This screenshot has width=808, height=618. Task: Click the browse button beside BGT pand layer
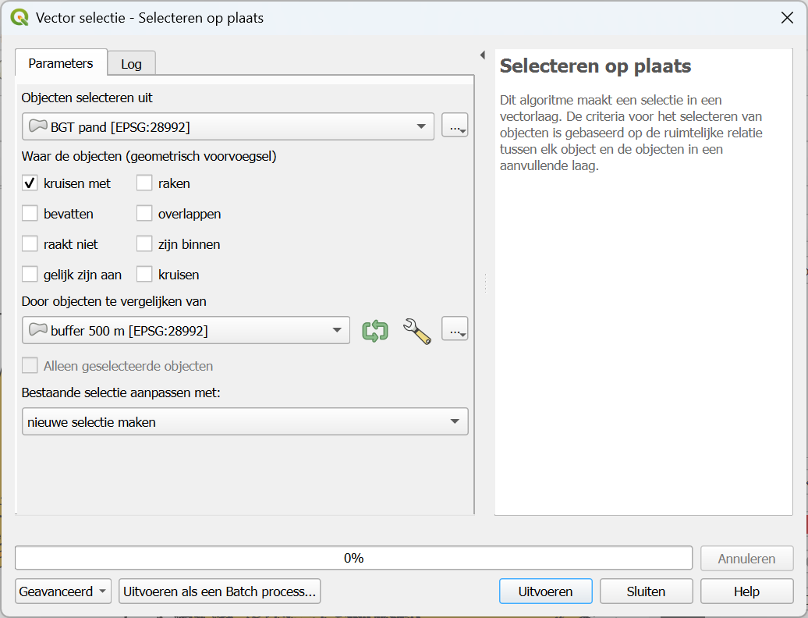pos(455,126)
